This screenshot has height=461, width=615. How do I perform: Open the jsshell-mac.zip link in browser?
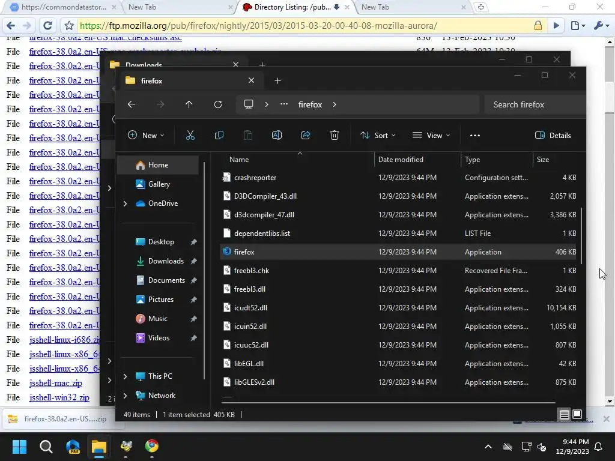tap(56, 383)
